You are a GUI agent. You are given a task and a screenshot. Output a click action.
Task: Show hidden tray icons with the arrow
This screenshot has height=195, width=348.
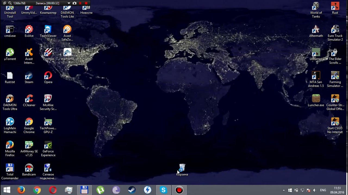(x=284, y=190)
